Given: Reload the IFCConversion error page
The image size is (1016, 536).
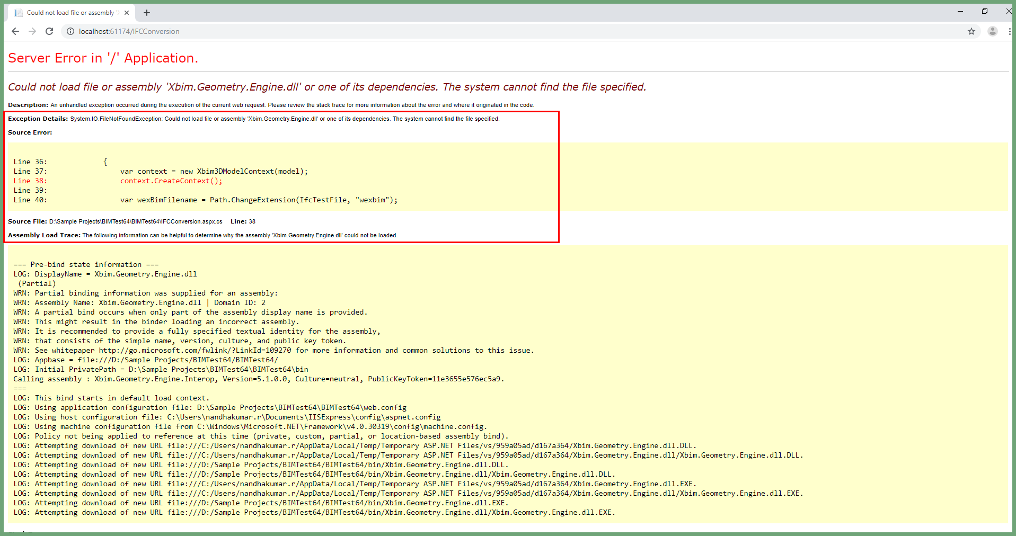Looking at the screenshot, I should click(x=49, y=31).
